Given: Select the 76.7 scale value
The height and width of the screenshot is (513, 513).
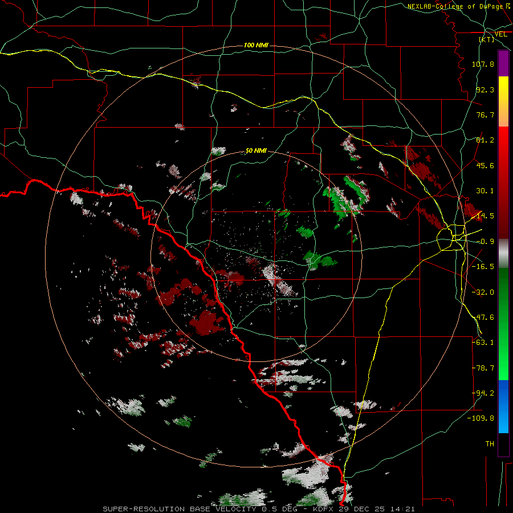Looking at the screenshot, I should 485,115.
